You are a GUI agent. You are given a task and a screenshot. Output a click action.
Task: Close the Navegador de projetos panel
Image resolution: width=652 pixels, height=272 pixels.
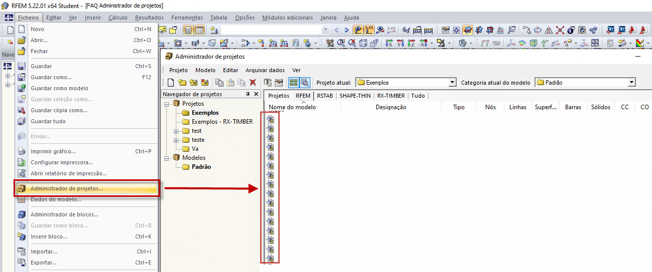[256, 94]
